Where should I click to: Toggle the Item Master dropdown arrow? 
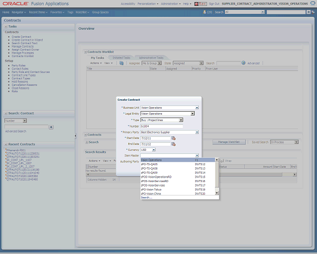coord(197,156)
